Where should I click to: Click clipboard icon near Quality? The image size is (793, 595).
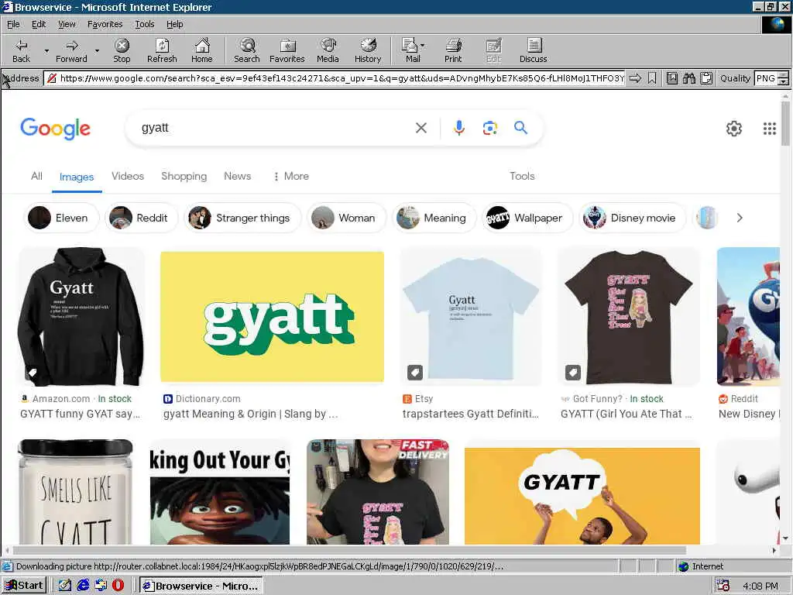pos(706,78)
